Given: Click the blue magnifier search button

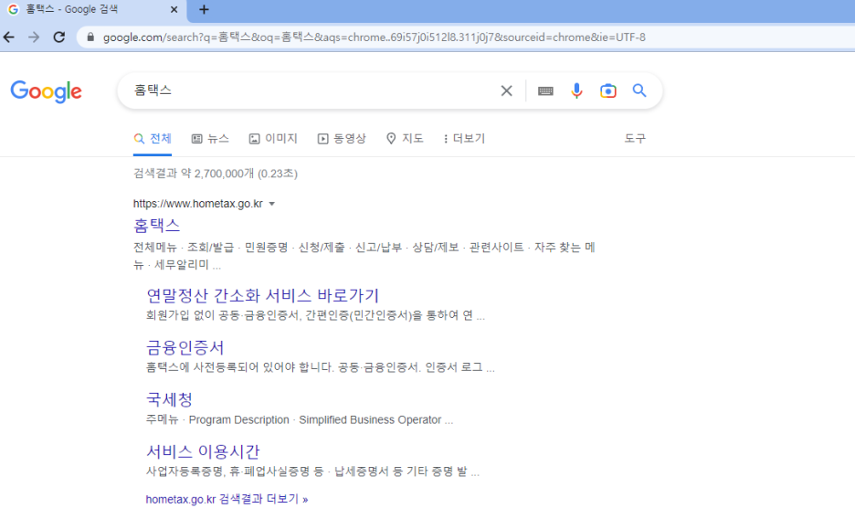Looking at the screenshot, I should click(x=639, y=90).
